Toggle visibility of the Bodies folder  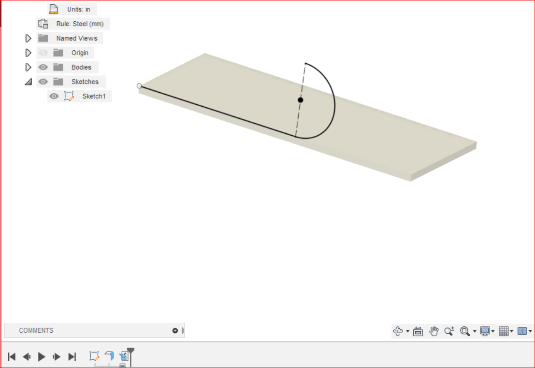coord(43,67)
